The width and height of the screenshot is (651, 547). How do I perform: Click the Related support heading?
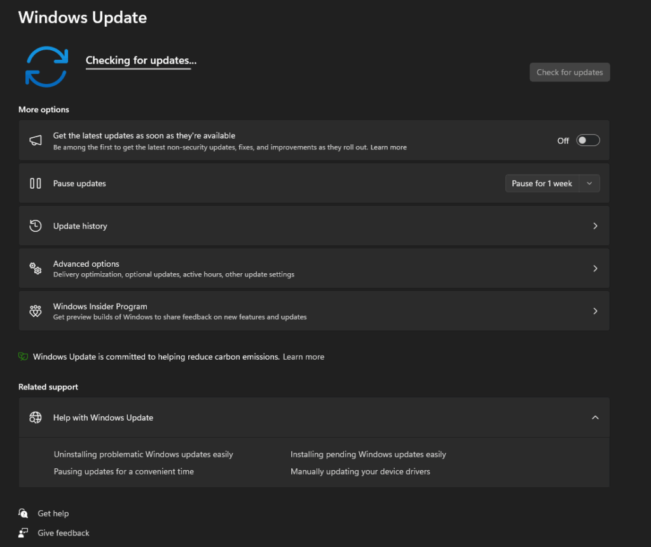click(x=48, y=387)
